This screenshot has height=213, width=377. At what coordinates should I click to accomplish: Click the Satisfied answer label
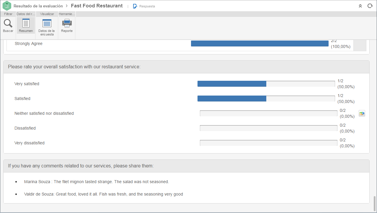22,99
